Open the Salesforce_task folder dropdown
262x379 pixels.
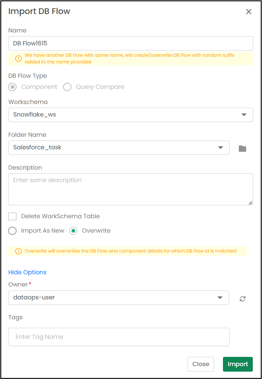point(119,147)
